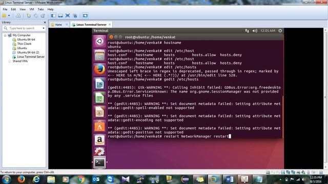The image size is (328, 184).
Task: Click the VMware window vertical scrollbar
Action: click(x=325, y=98)
